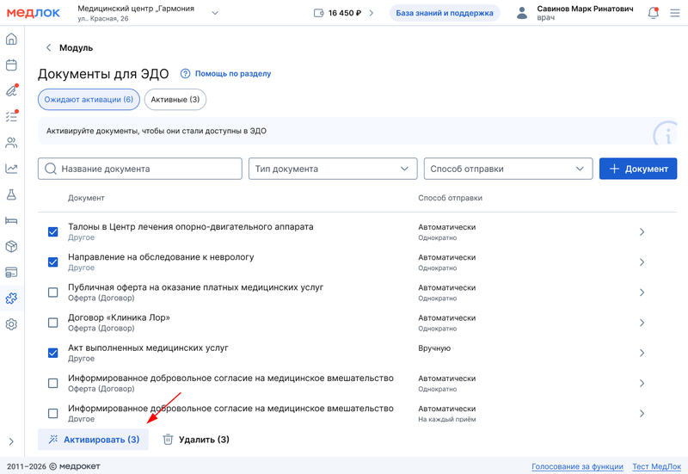The height and width of the screenshot is (474, 688).
Task: Open Публичная оферта на оказание платных услуг
Action: (x=196, y=287)
